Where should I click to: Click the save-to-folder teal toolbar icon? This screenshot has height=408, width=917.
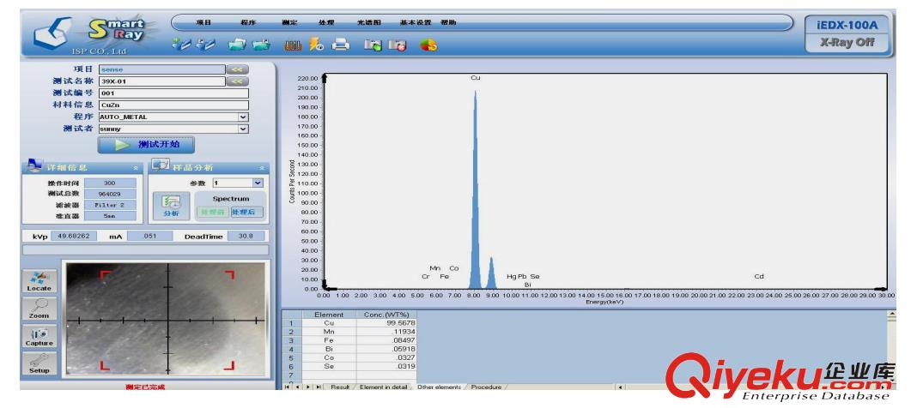[261, 45]
